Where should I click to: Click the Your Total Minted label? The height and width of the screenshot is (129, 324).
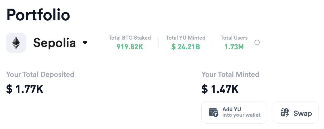230,75
